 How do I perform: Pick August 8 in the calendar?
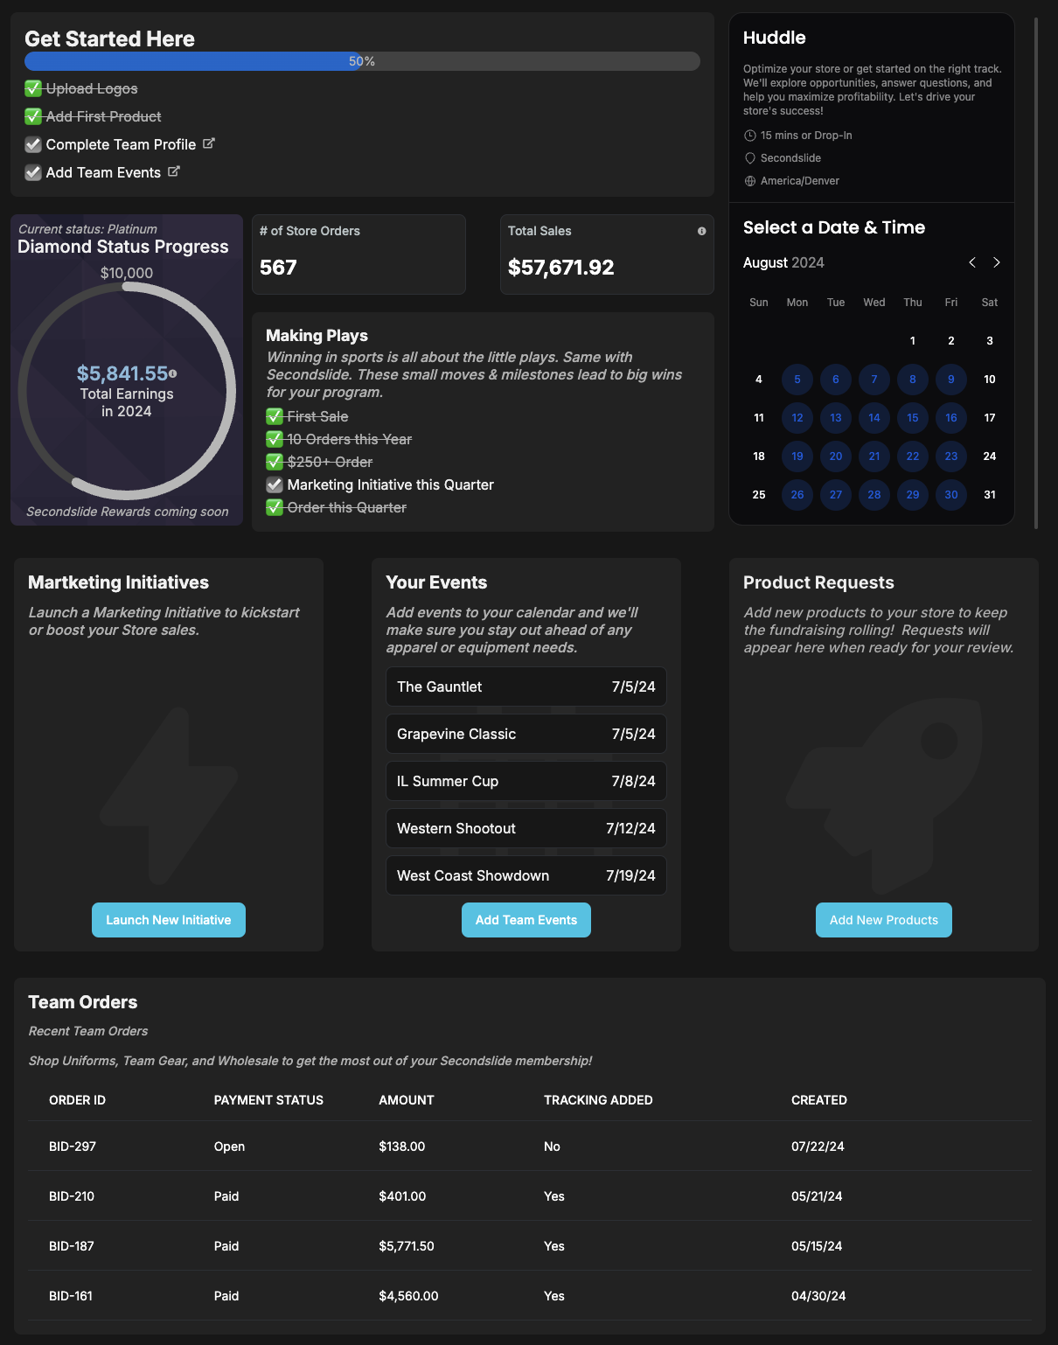point(913,380)
